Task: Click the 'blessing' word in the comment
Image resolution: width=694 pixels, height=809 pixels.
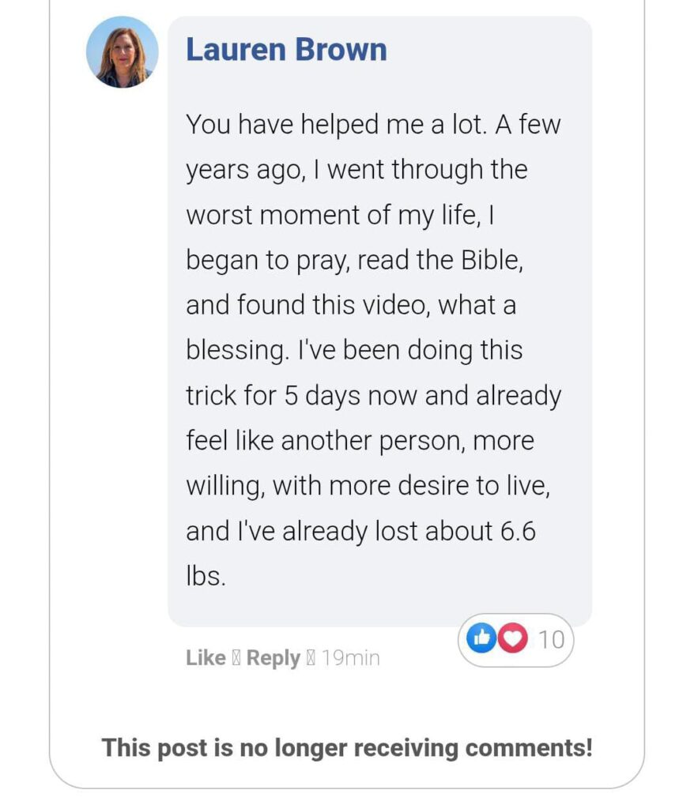Action: [x=236, y=351]
